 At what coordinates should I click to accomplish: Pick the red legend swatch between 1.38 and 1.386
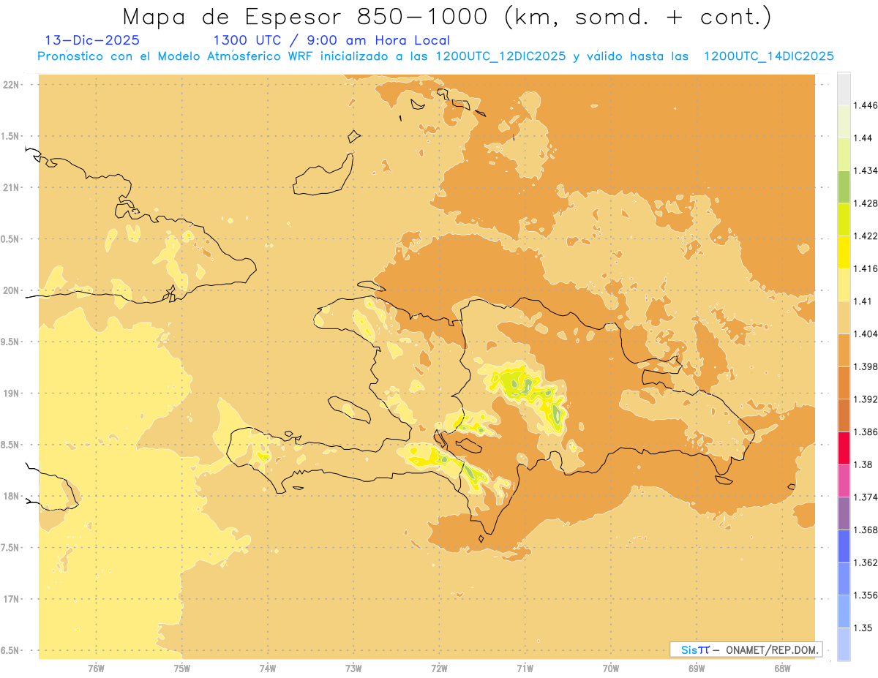click(844, 448)
